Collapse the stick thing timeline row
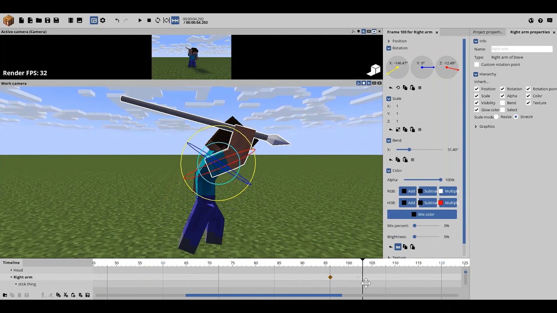The image size is (557, 313). (x=16, y=284)
